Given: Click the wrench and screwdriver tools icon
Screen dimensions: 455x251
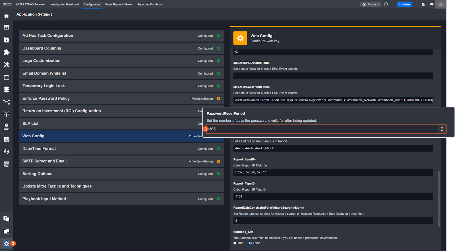Looking at the screenshot, I should 6,65.
